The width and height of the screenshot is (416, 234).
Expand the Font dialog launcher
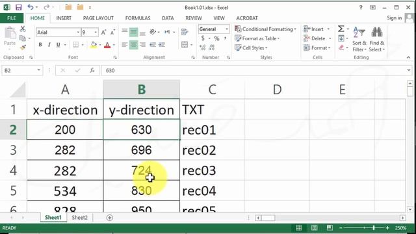click(x=115, y=57)
